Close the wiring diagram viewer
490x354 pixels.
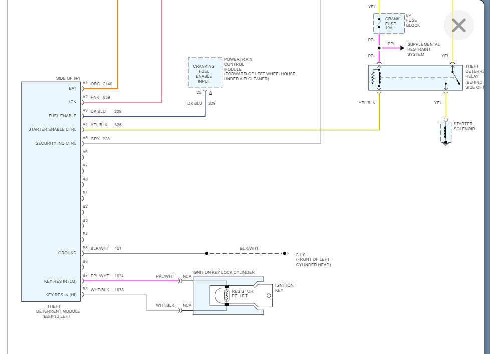pyautogui.click(x=459, y=25)
